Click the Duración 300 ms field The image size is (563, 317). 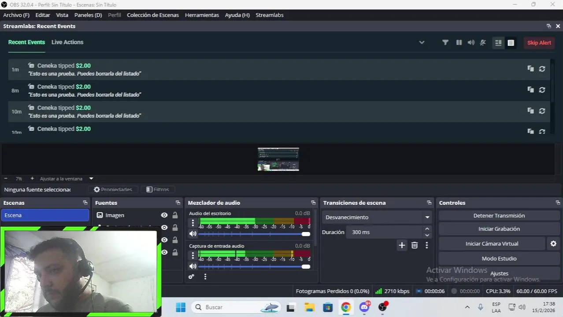pos(384,232)
